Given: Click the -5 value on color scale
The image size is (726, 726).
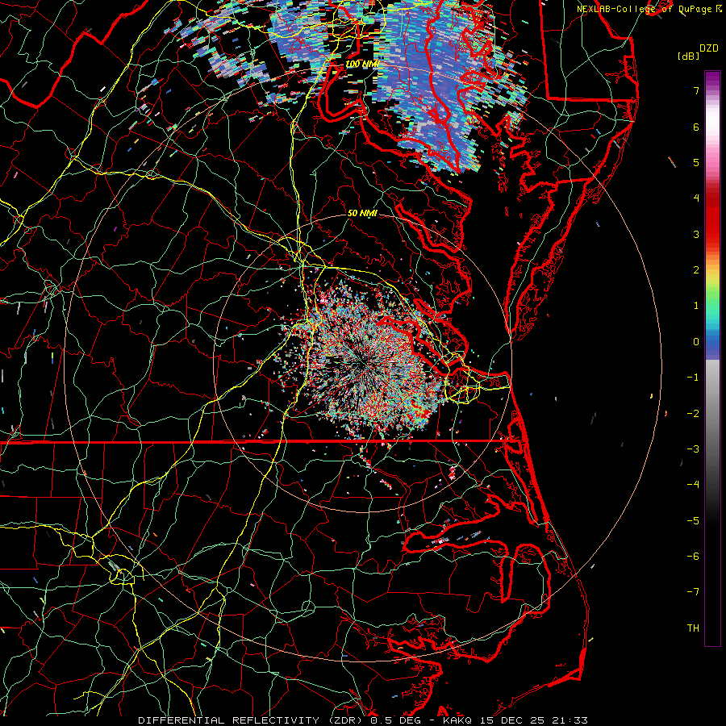Looking at the screenshot, I should point(693,521).
